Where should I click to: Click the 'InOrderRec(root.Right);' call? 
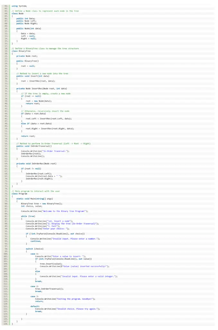point(39,179)
